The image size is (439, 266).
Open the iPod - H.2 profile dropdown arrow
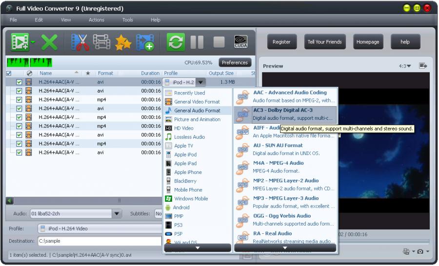(200, 82)
